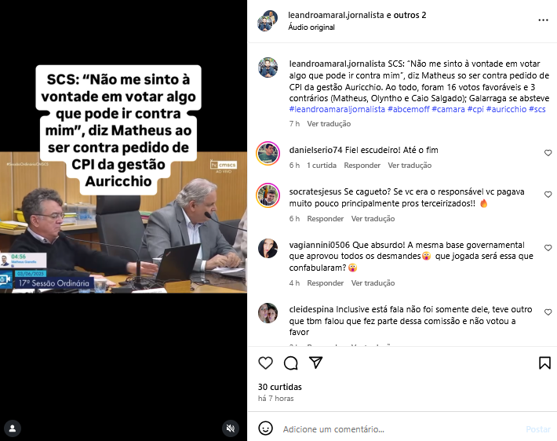Image resolution: width=557 pixels, height=441 pixels.
Task: Like socratesjesus's comment
Action: coord(548,195)
